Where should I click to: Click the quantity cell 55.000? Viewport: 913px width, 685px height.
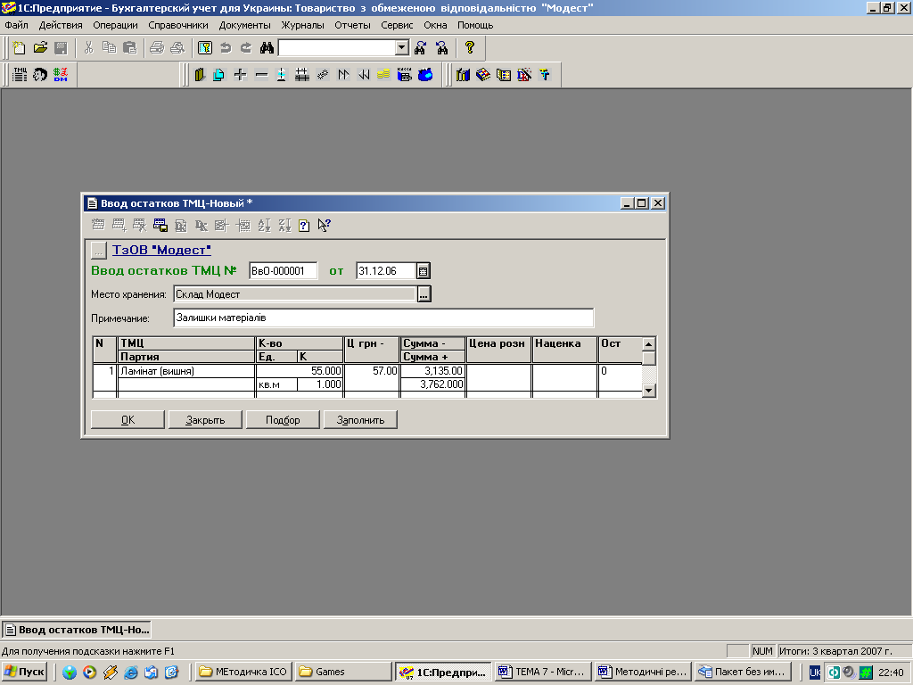tap(300, 371)
